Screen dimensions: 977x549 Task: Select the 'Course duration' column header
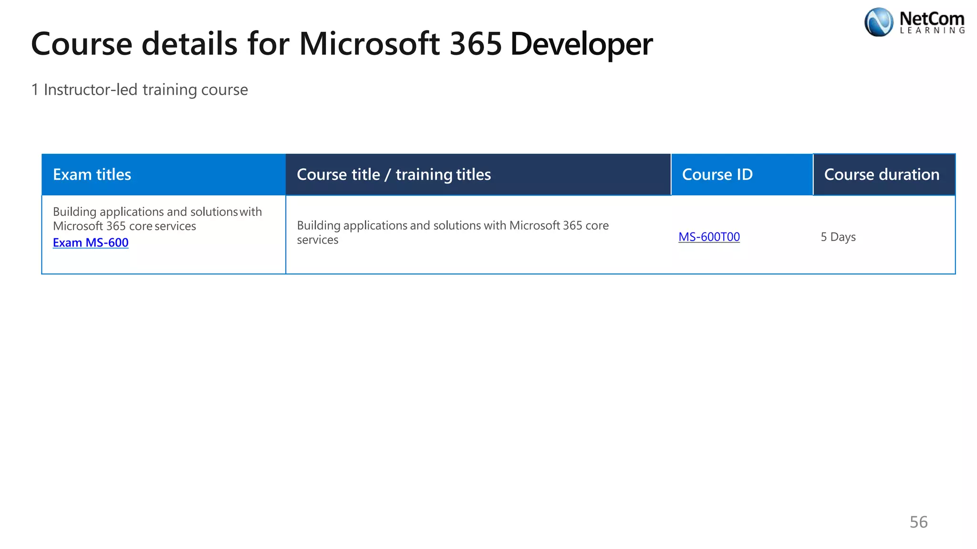pos(884,174)
